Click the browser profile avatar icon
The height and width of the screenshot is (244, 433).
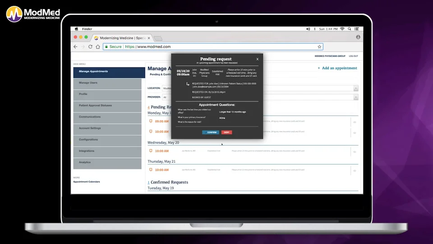[358, 37]
